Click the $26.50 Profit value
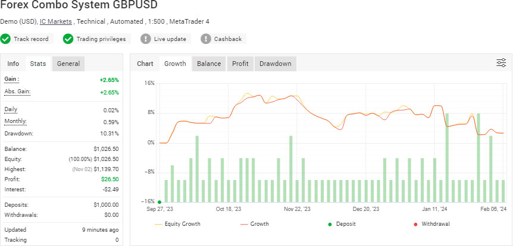 coord(110,179)
